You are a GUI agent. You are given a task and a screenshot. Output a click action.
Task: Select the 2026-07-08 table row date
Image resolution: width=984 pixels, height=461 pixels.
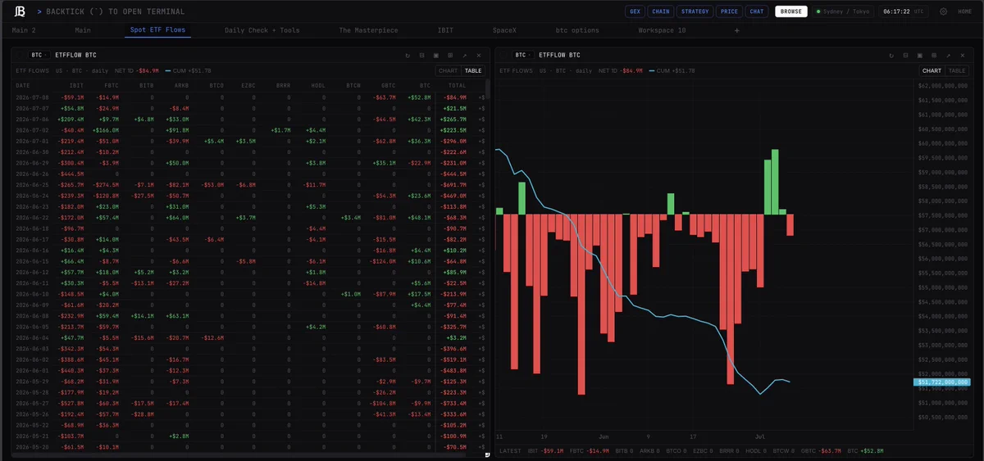click(34, 97)
